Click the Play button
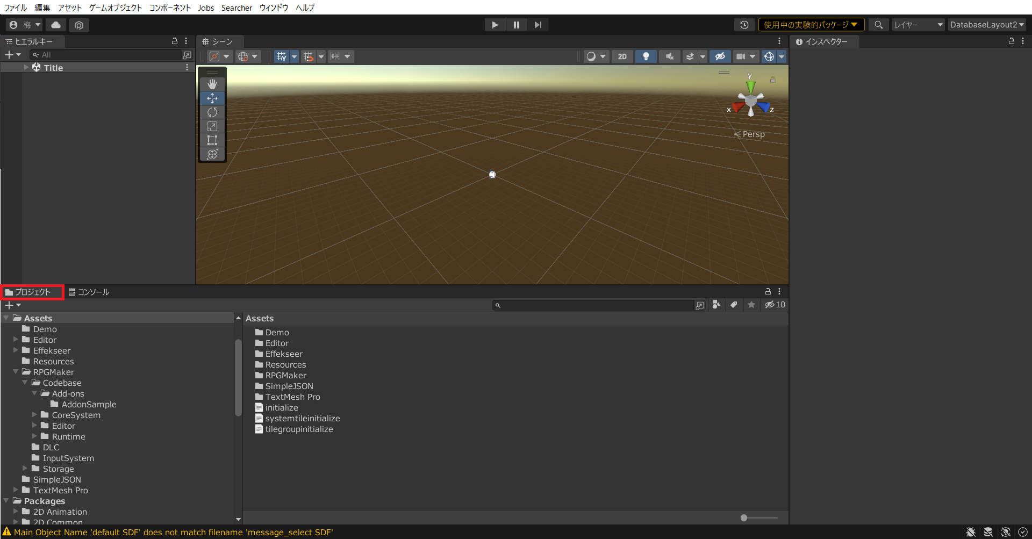Screen dimensions: 1032x539 (494, 25)
